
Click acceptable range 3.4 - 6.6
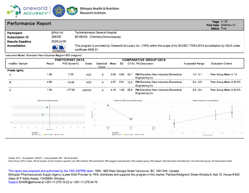(197, 82)
